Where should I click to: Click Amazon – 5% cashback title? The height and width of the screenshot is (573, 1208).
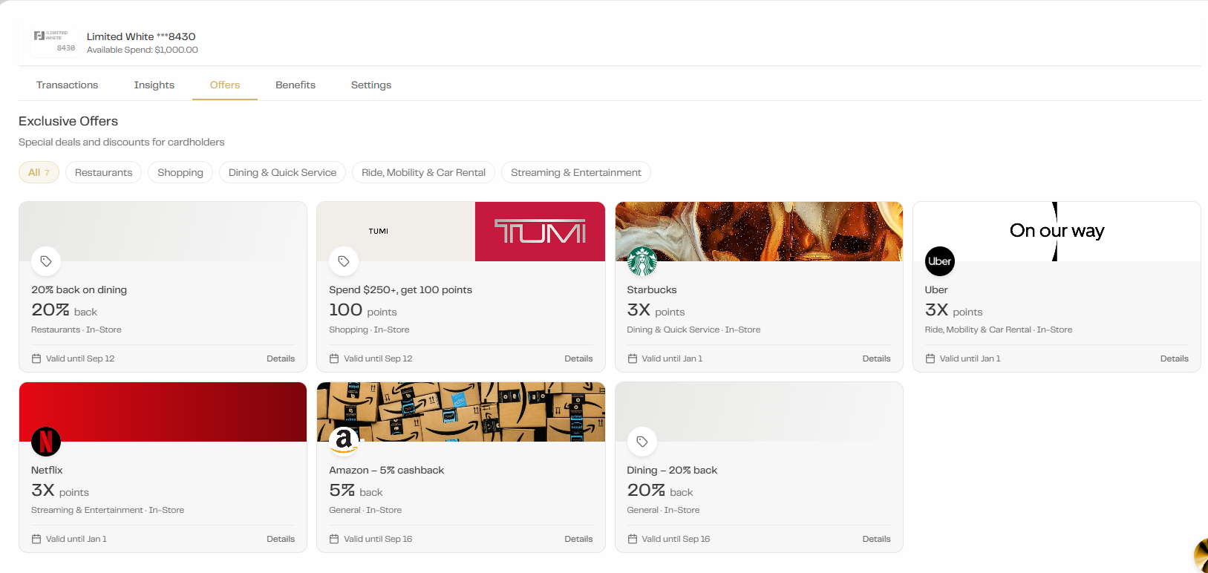pyautogui.click(x=386, y=470)
